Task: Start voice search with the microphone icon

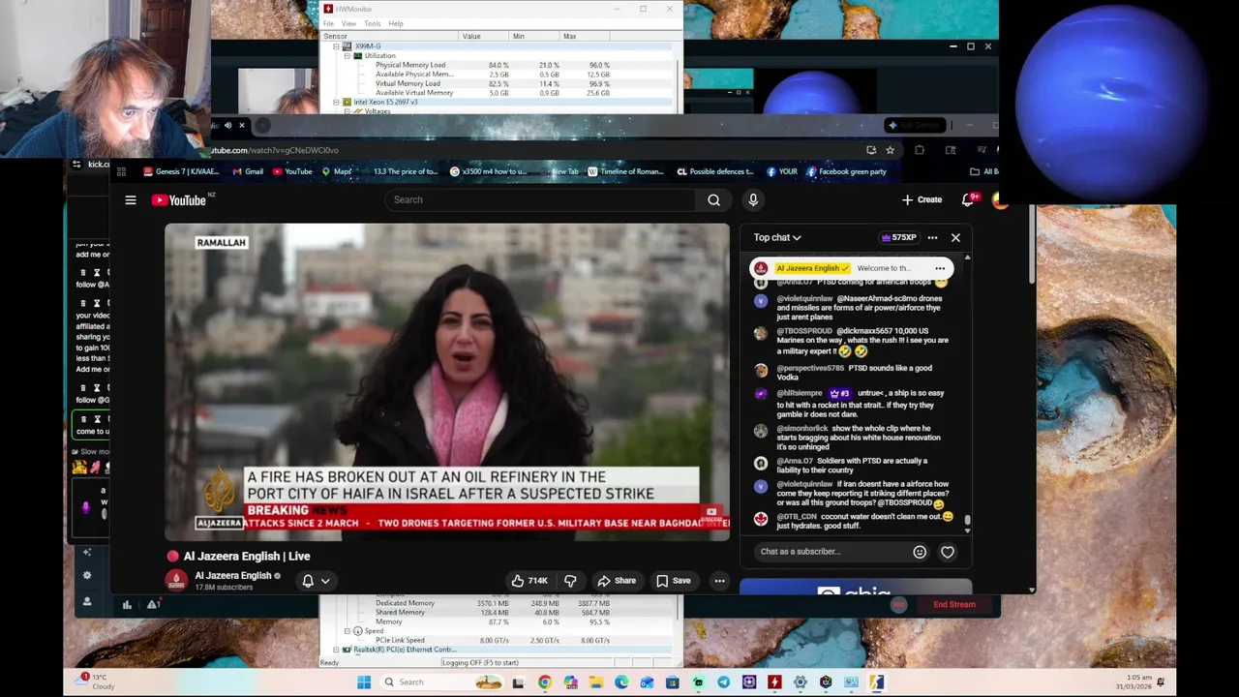Action: (753, 199)
